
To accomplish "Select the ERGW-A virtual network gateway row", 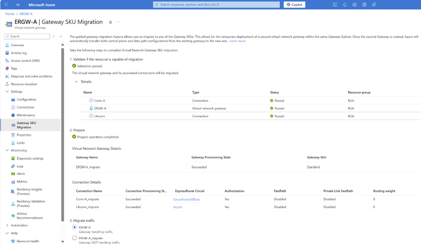I will click(x=251, y=109).
